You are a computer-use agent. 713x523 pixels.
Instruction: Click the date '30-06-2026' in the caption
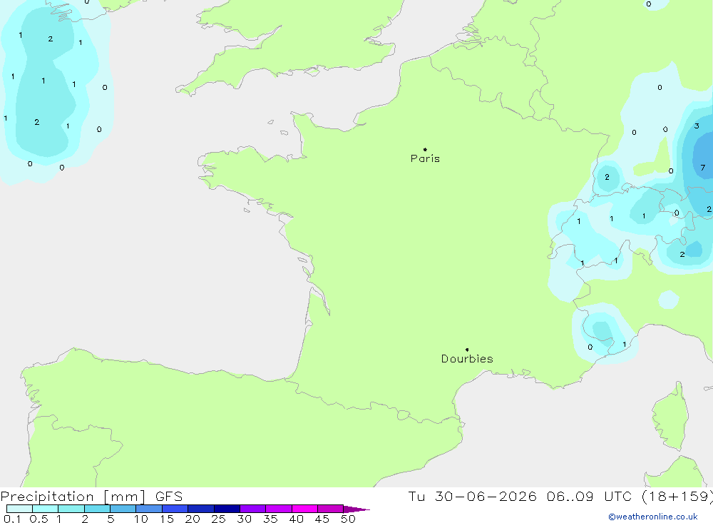pos(486,496)
